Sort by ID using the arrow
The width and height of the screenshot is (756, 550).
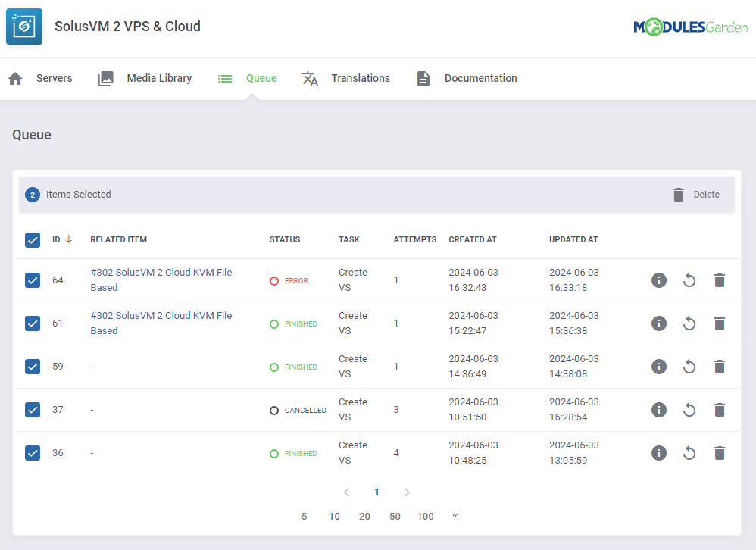tap(69, 239)
